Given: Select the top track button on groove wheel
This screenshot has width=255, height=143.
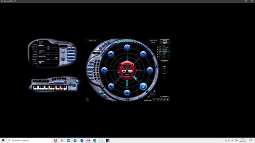Looking at the screenshot, I should click(127, 48).
